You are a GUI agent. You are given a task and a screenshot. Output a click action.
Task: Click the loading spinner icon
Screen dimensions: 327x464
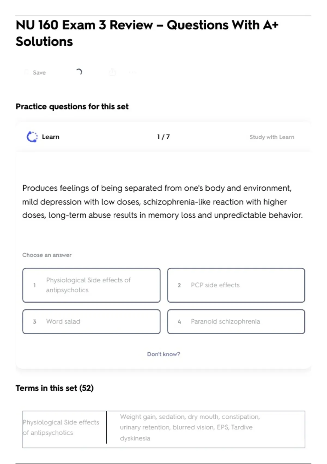point(79,72)
